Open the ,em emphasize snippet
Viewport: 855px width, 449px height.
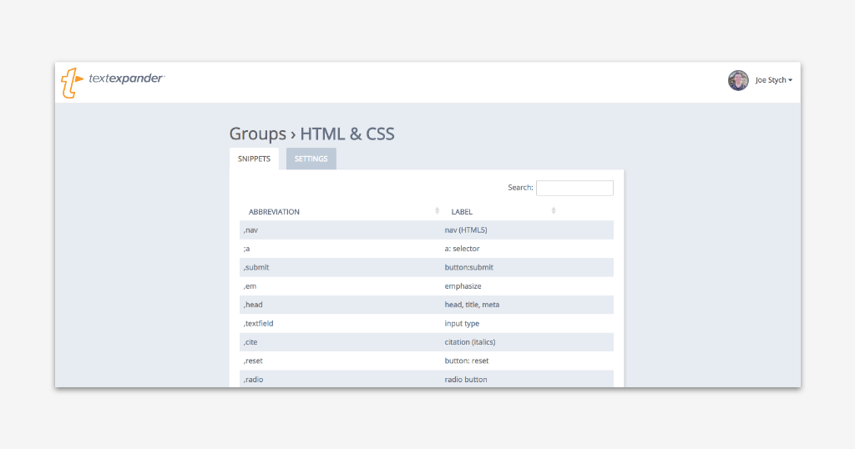[x=427, y=286]
